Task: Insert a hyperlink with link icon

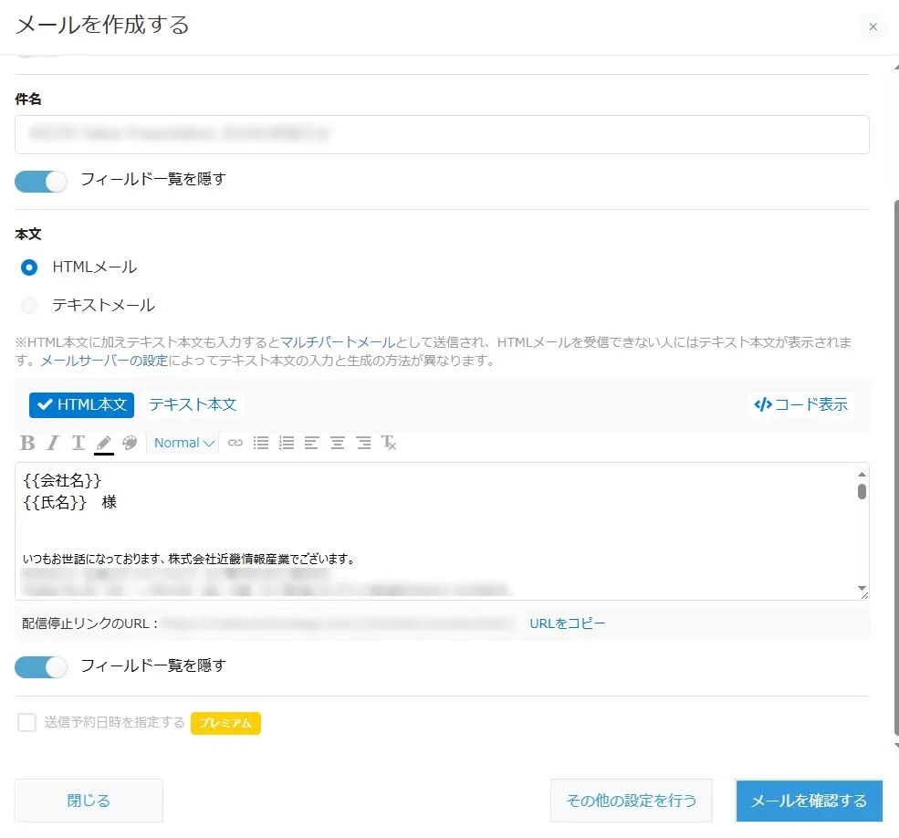Action: point(235,443)
